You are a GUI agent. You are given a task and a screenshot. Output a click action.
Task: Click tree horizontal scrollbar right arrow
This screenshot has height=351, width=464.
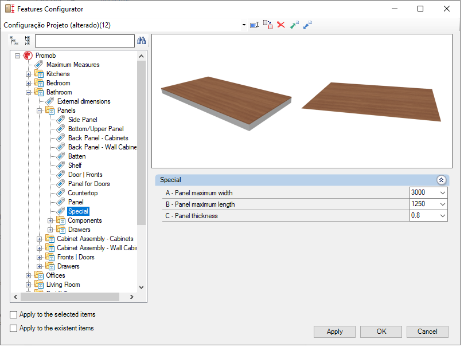(x=132, y=297)
